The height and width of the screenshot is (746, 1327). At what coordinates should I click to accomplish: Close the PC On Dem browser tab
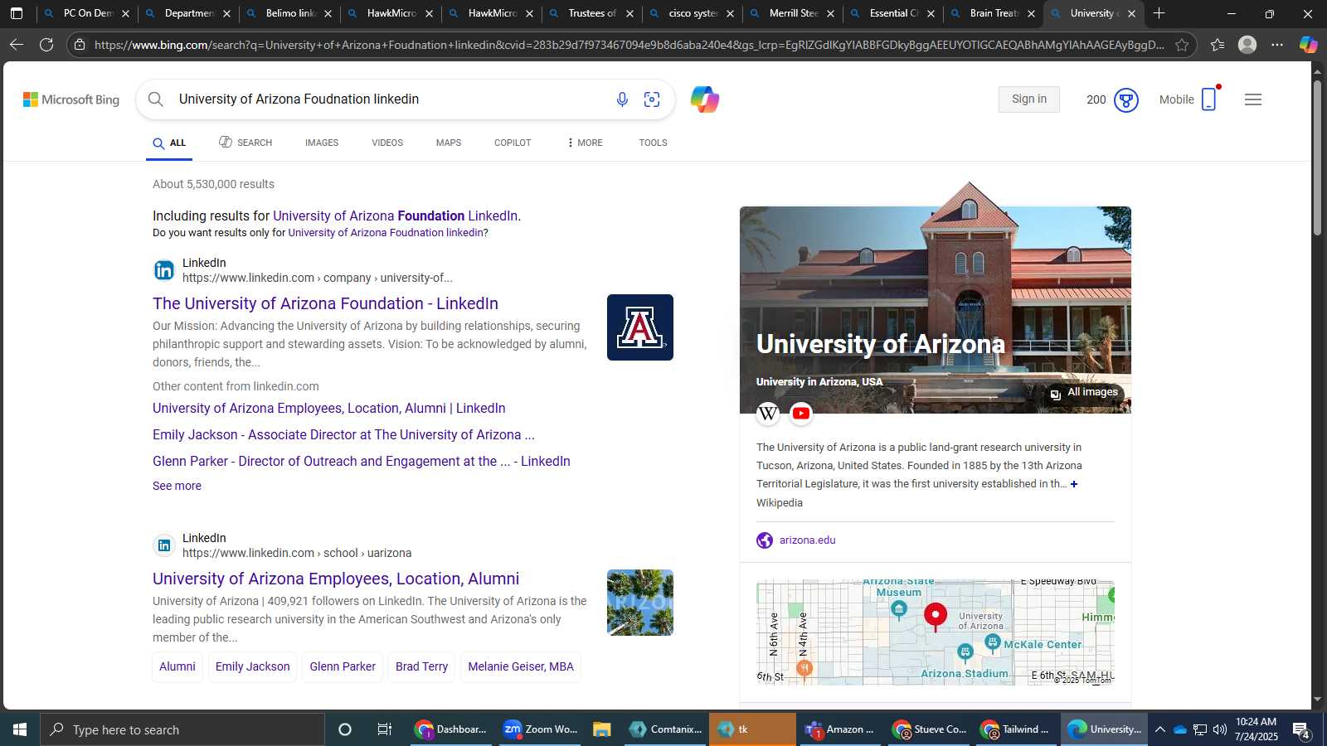(x=125, y=14)
